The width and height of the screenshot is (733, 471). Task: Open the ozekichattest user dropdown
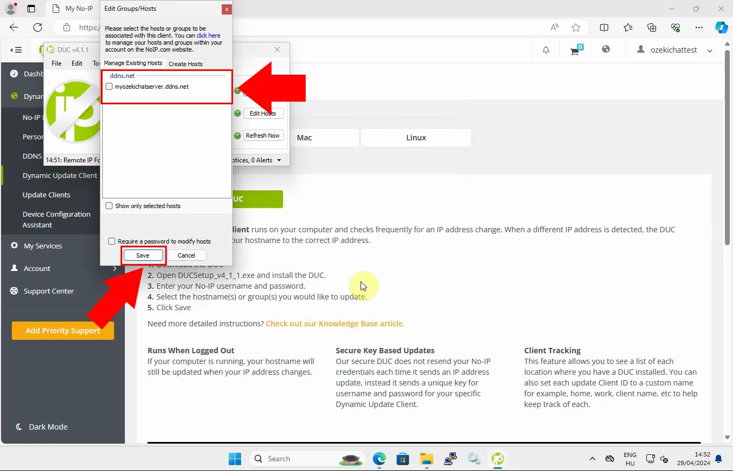pyautogui.click(x=675, y=50)
